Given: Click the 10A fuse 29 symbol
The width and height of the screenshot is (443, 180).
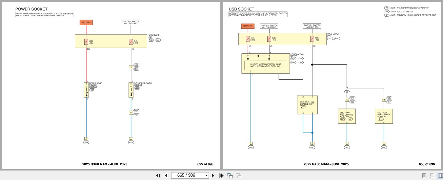Looking at the screenshot, I should pos(248,39).
